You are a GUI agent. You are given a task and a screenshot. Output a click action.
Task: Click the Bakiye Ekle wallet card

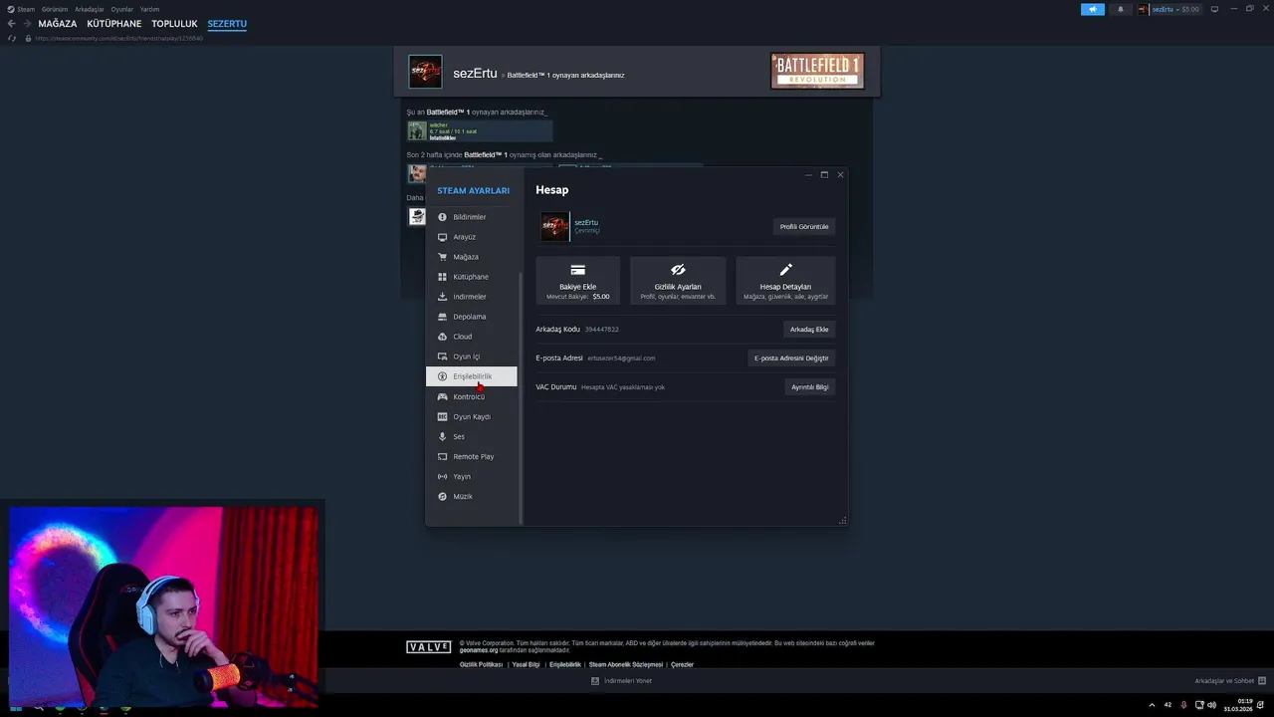pyautogui.click(x=577, y=280)
